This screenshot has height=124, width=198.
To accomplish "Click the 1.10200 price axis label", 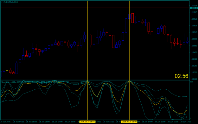I will pyautogui.click(x=194, y=72).
